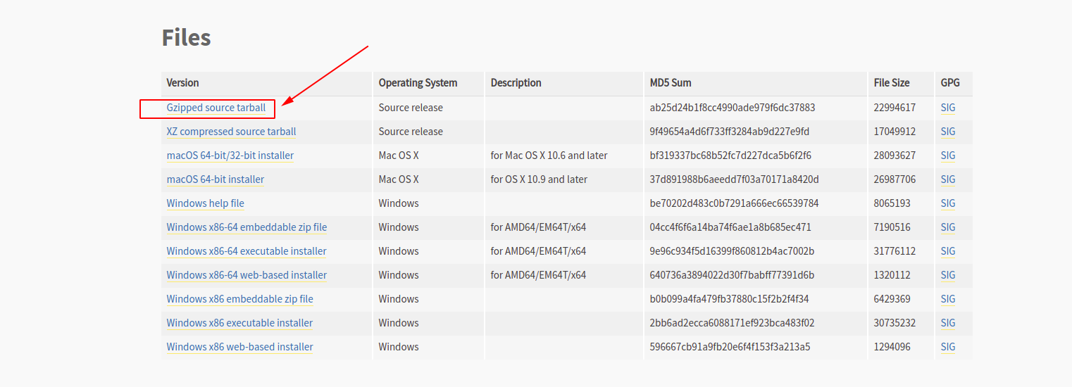Click SIG for XZ compressed source tarball
The height and width of the screenshot is (387, 1072).
click(x=948, y=132)
